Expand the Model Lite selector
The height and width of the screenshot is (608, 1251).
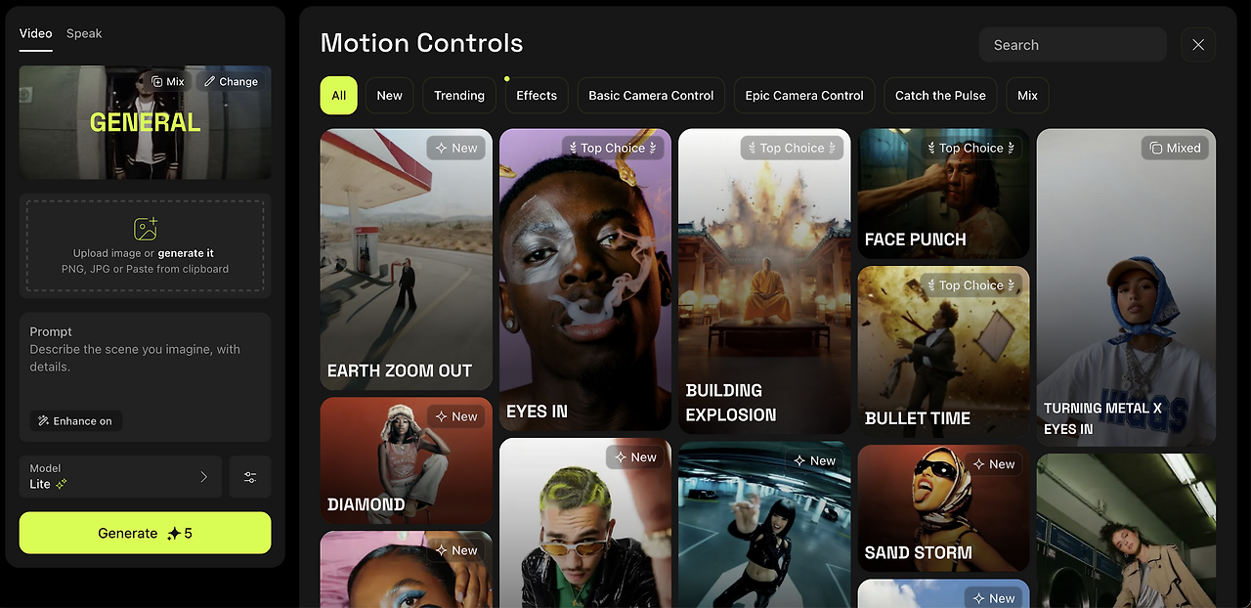120,477
